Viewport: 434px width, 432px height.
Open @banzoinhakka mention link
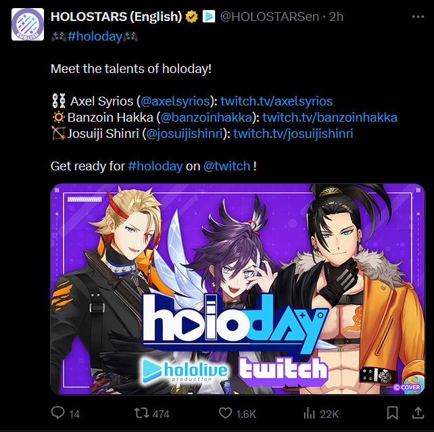(206, 118)
